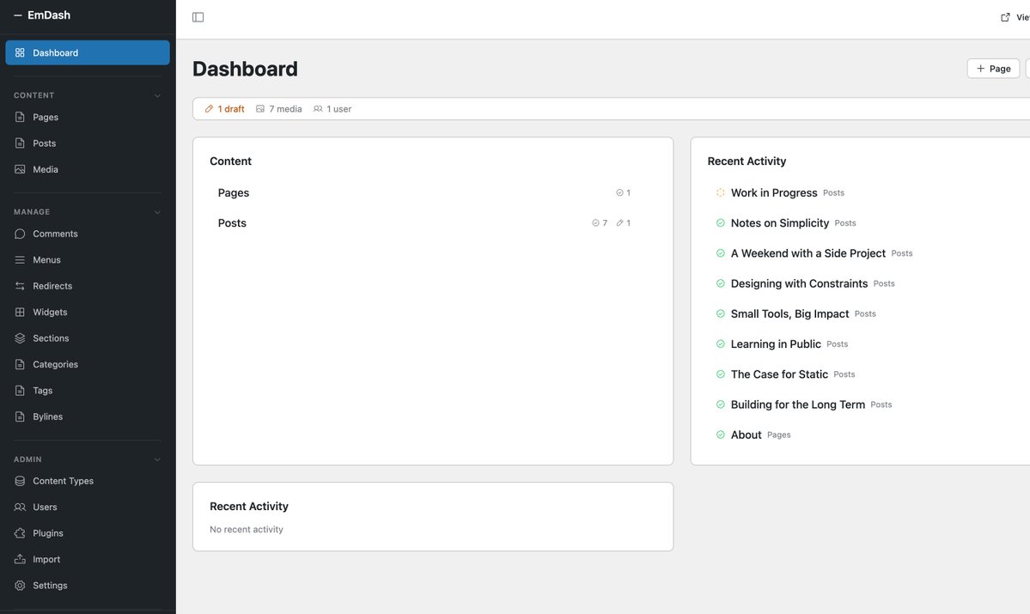Click the Users people icon in sidebar
Viewport: 1030px width, 614px height.
point(20,507)
